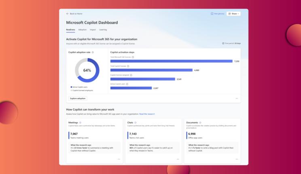Click the 6,998 Office app users figure
The width and height of the screenshot is (301, 174).
pyautogui.click(x=192, y=134)
